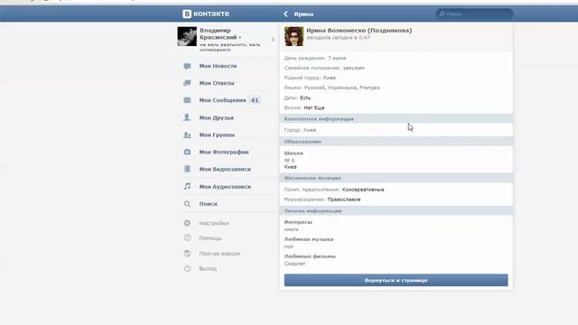Open Мои Группы menu item
The image size is (578, 325).
click(217, 135)
